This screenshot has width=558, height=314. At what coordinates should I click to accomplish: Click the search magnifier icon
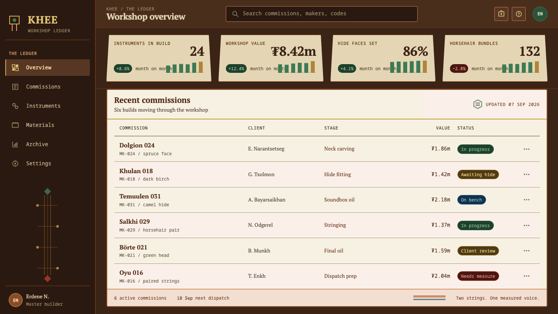point(235,14)
